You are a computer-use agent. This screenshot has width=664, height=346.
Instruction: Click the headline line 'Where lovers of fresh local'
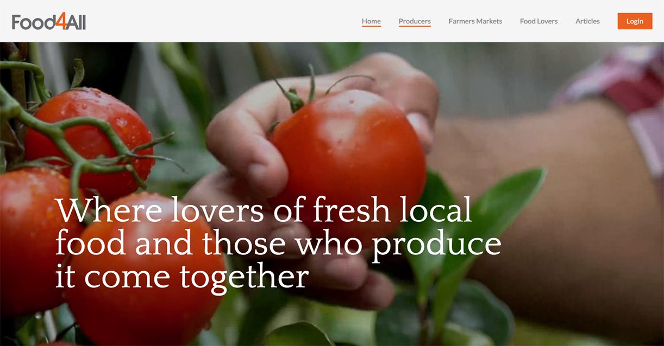[264, 210]
